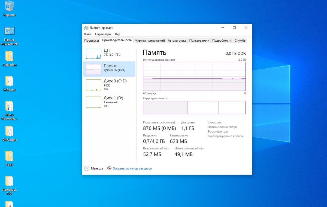Viewport: 327px width, 207px height.
Task: Show Диск 0 (C: E:) HDD performance
Action: click(109, 85)
